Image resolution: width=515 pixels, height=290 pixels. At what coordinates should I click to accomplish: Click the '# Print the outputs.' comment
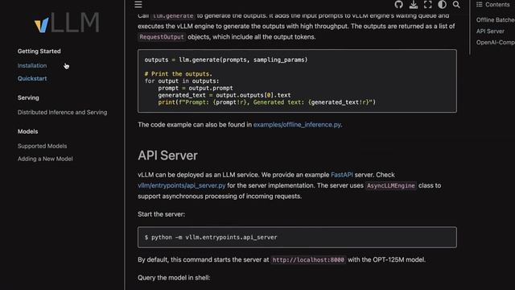pyautogui.click(x=179, y=73)
